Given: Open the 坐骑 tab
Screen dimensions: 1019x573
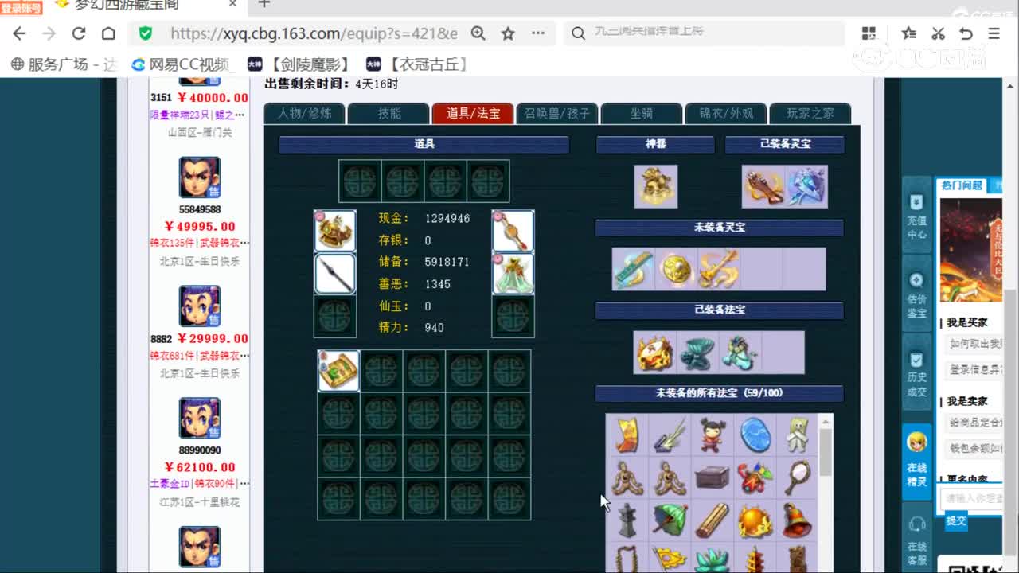Looking at the screenshot, I should pos(642,114).
